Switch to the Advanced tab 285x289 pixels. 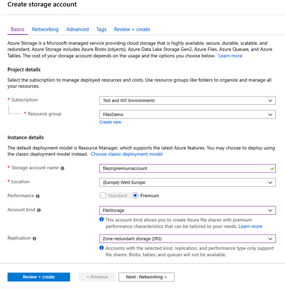77,29
